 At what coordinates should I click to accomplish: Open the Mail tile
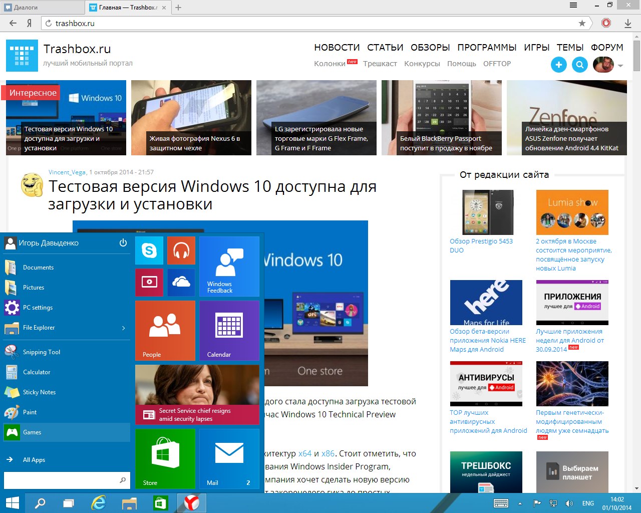(229, 459)
